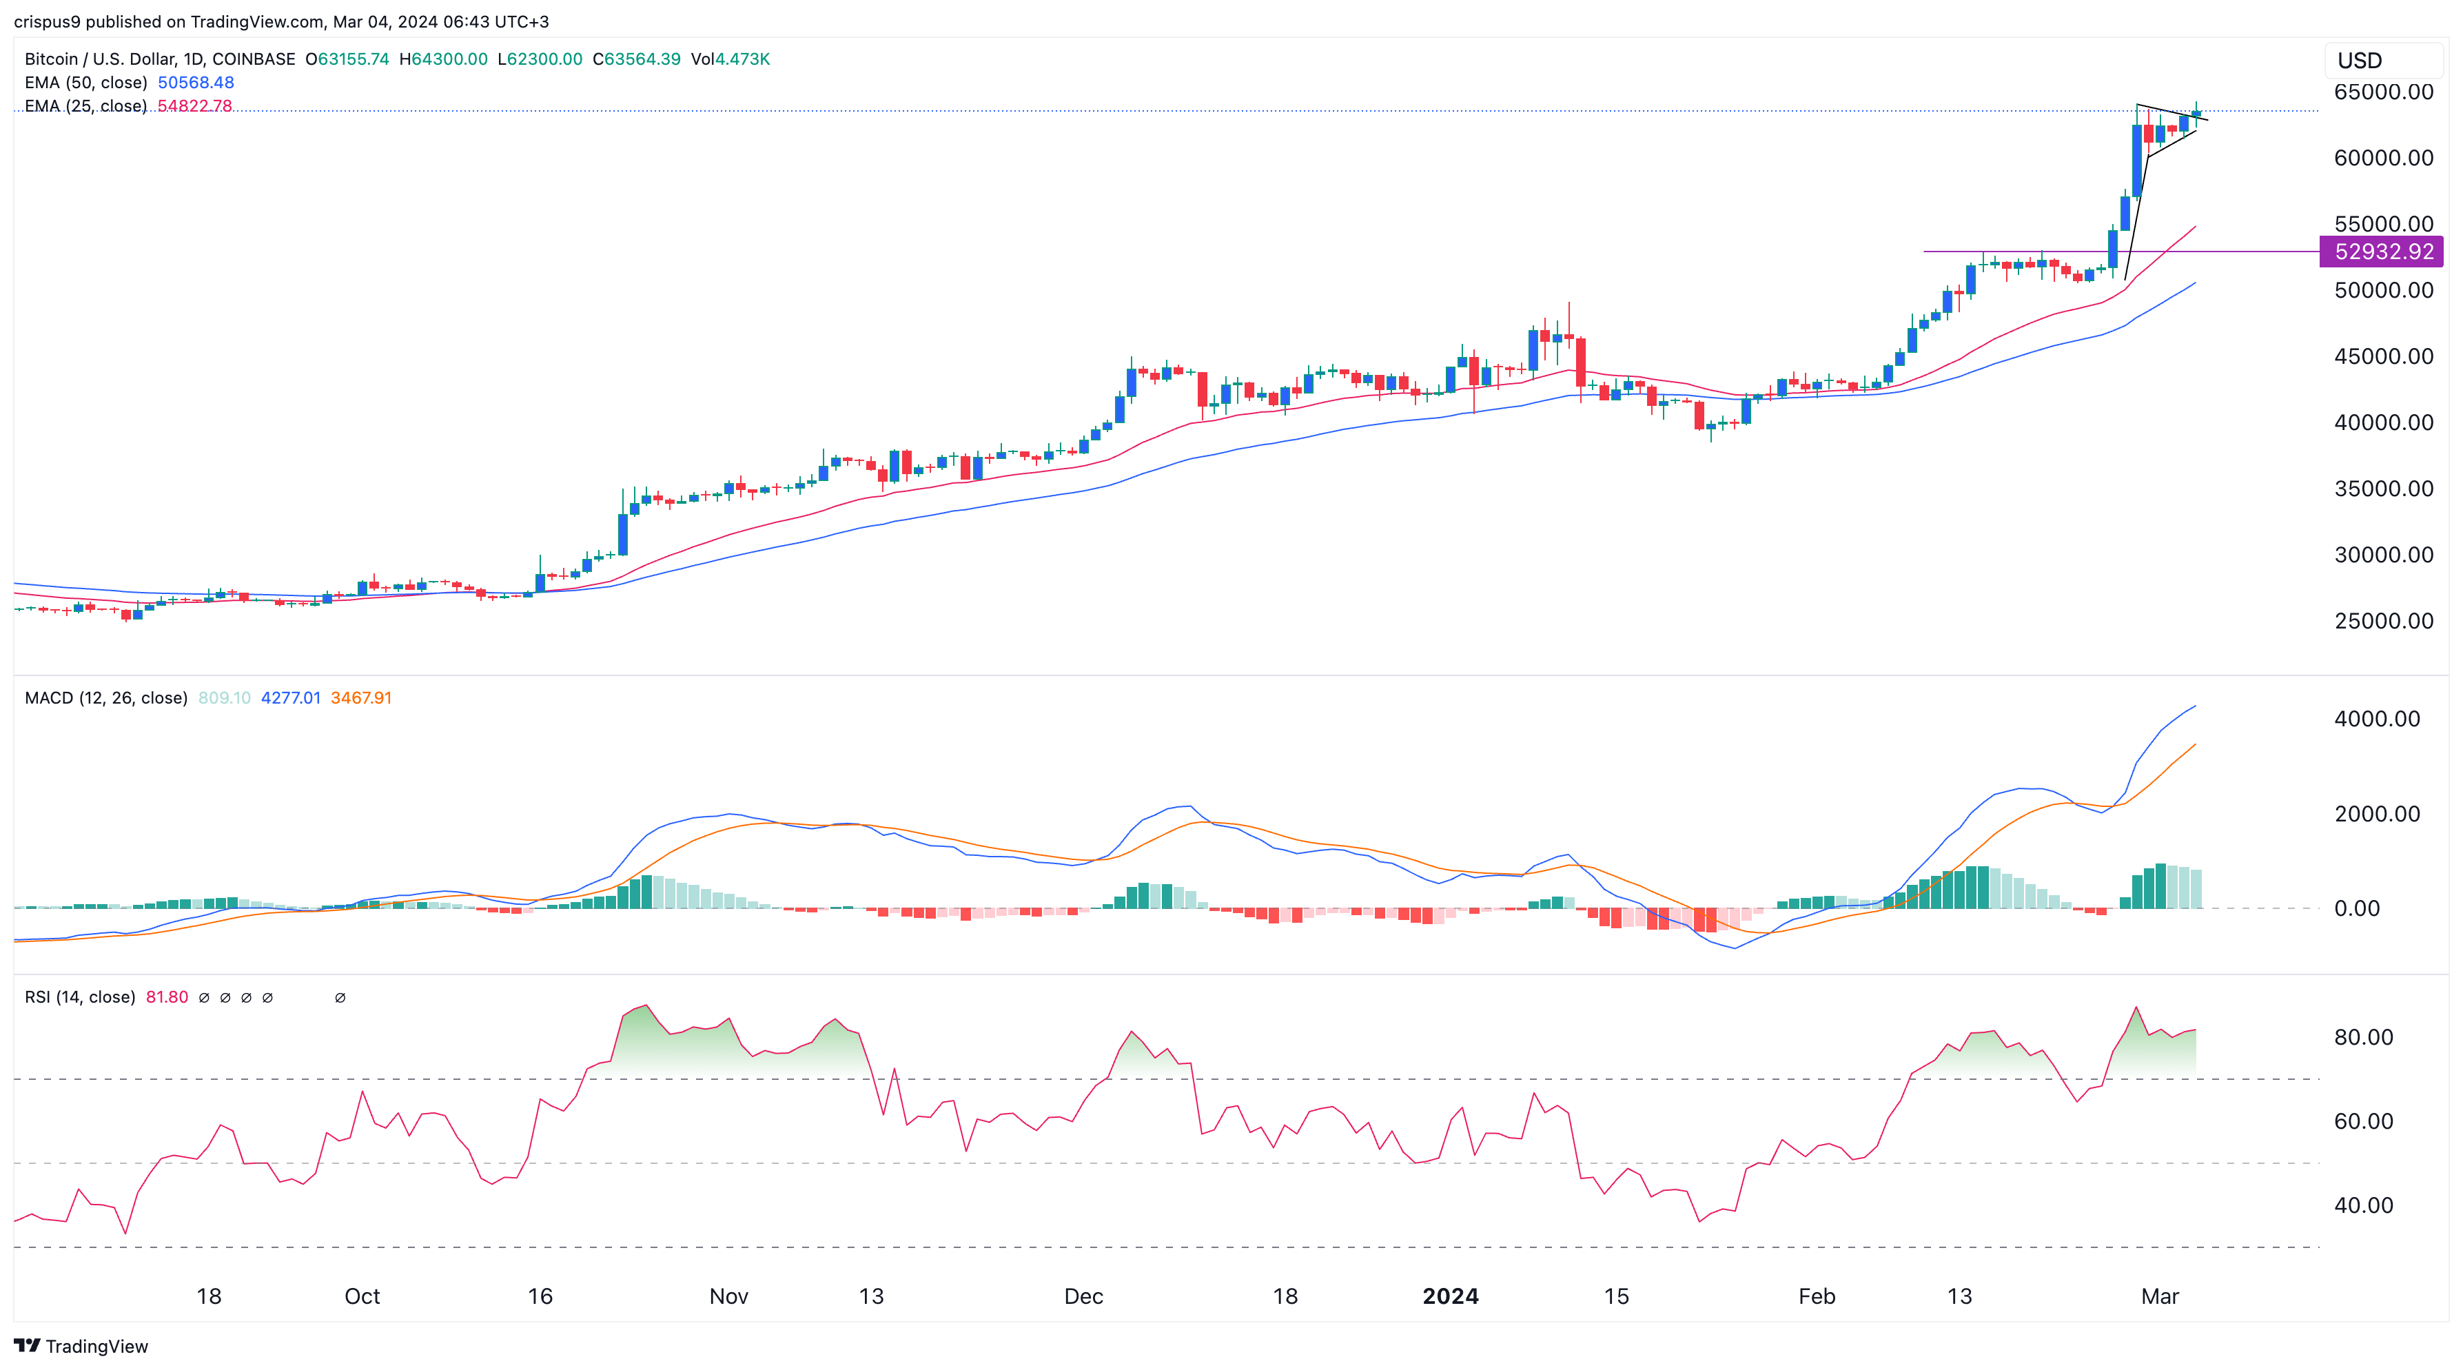
Task: Select the first ∅ icon in the RSI legend
Action: pyautogui.click(x=205, y=997)
